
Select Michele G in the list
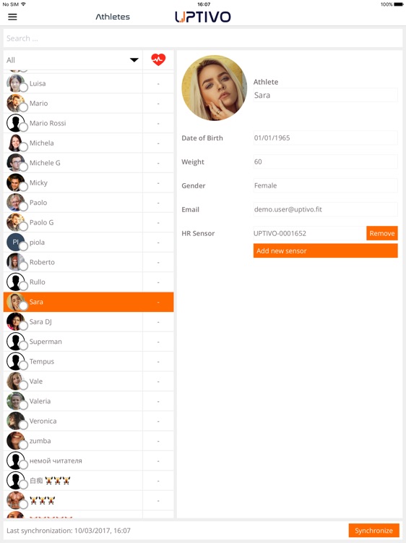tap(88, 163)
